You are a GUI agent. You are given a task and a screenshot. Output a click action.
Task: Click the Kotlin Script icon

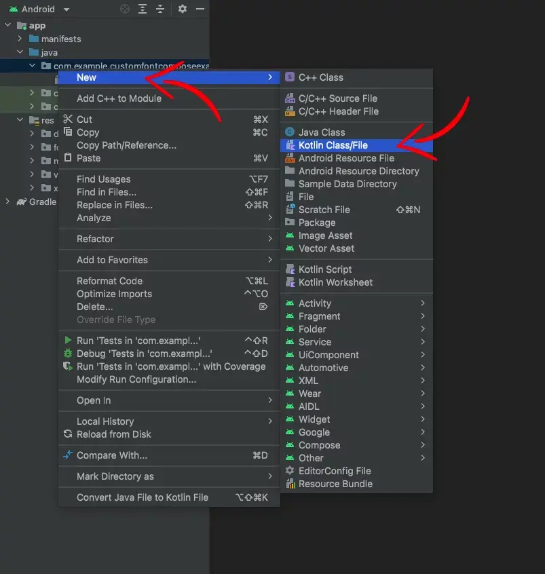(290, 269)
